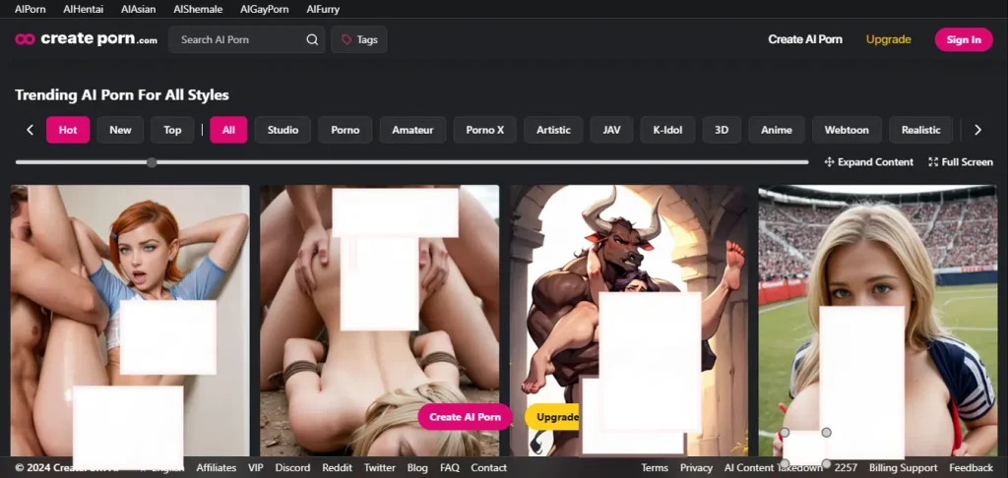Click the floating pink Create AI Porn button

(465, 417)
